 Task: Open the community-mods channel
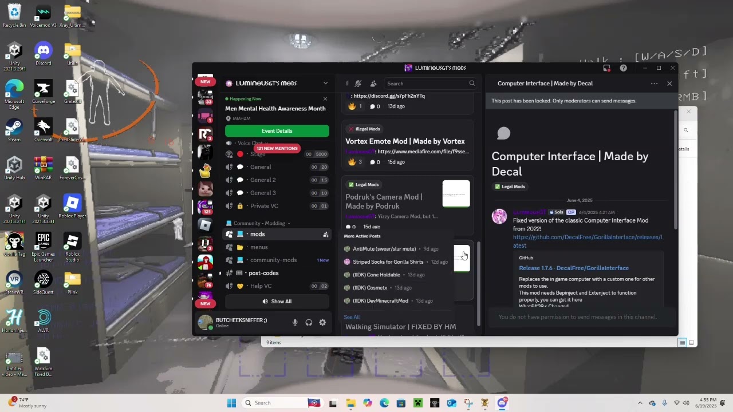coord(277,260)
